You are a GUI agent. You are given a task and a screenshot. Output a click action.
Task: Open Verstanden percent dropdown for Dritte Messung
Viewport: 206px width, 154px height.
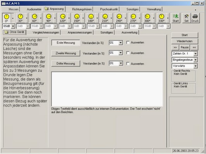(120, 64)
